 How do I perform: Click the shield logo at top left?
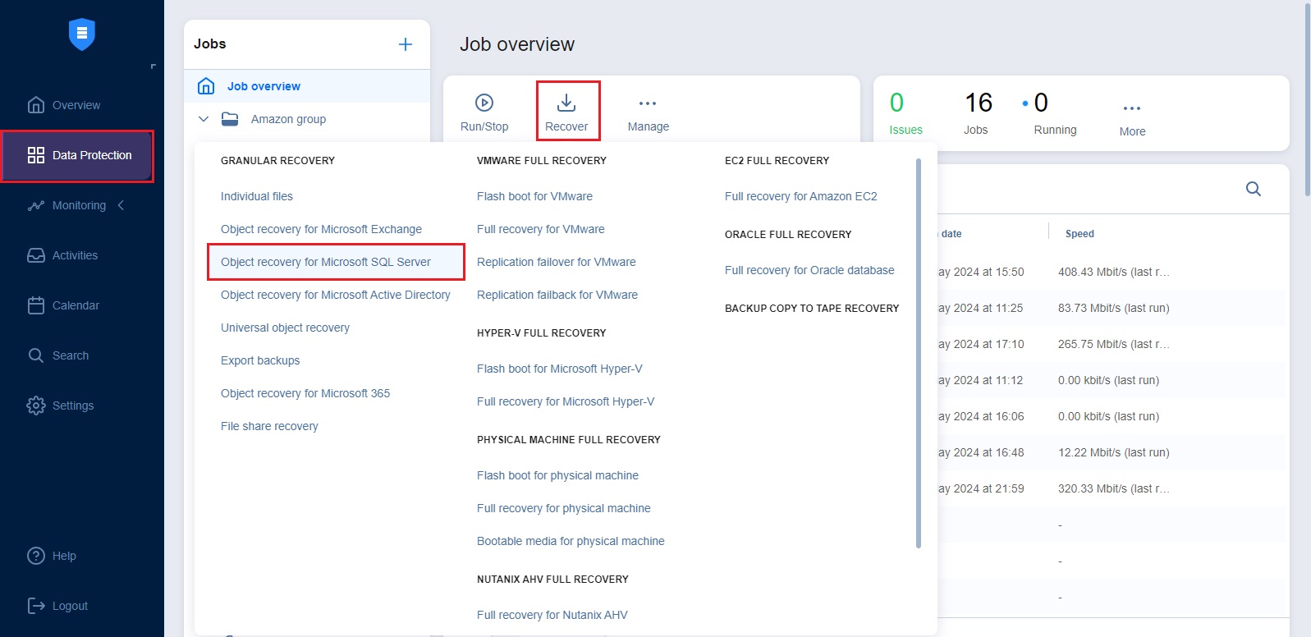point(82,34)
